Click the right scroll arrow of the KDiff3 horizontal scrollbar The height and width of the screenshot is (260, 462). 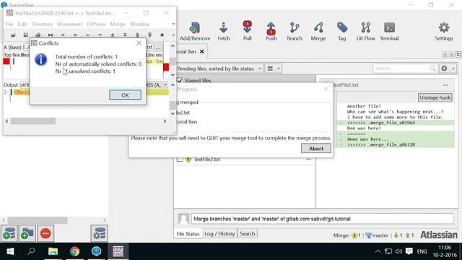(x=165, y=121)
